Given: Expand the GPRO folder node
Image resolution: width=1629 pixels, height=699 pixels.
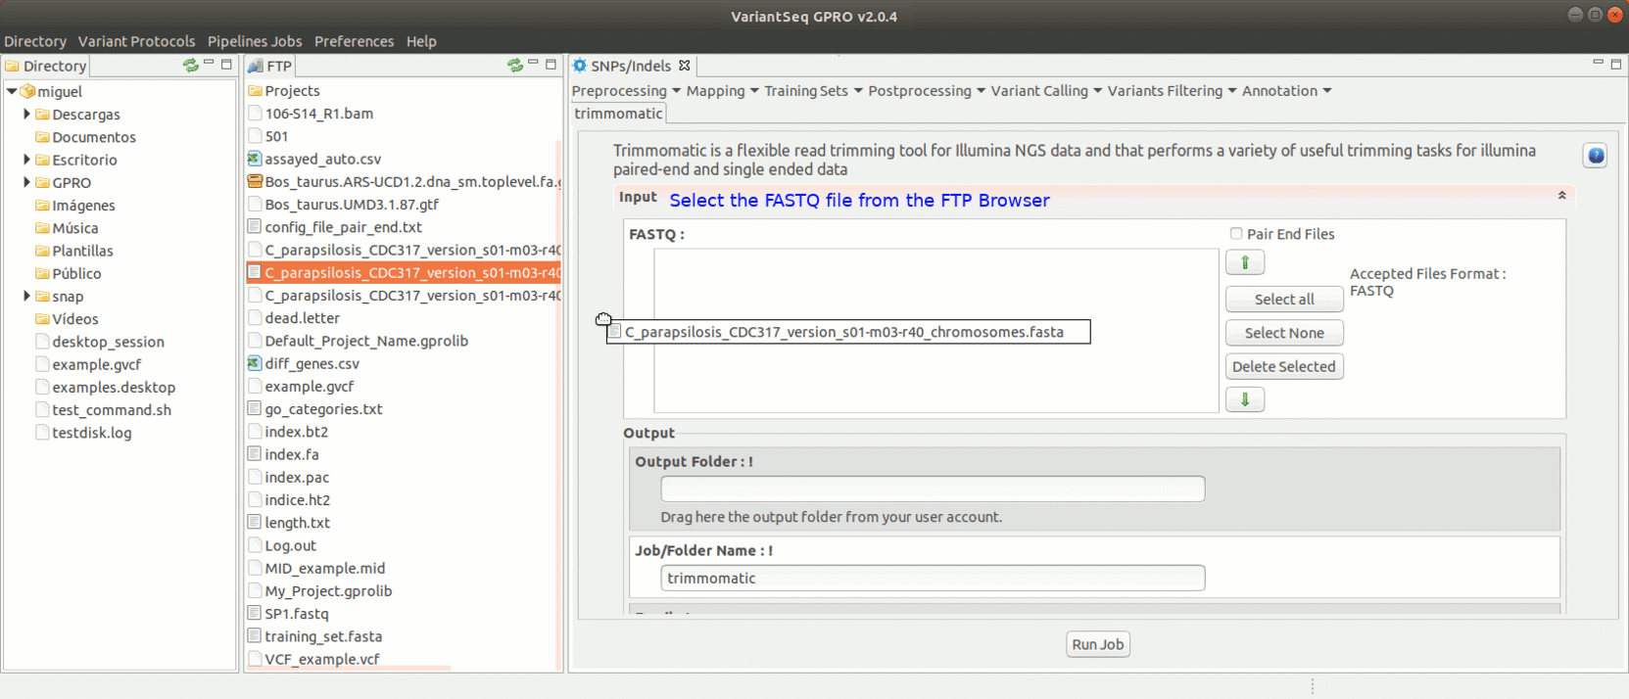Looking at the screenshot, I should pos(26,182).
